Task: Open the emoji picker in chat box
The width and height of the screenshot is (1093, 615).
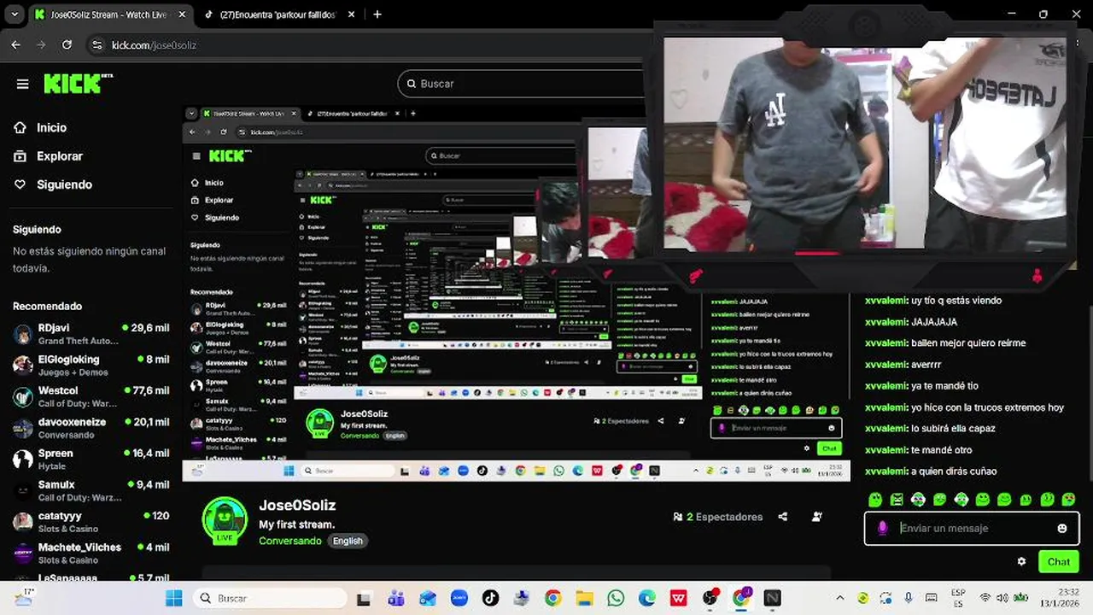Action: coord(1062,529)
